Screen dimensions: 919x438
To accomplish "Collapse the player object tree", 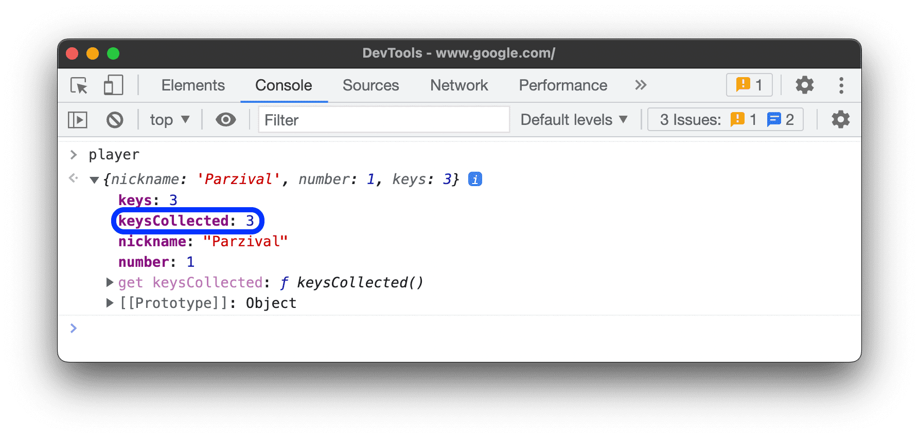I will click(94, 180).
